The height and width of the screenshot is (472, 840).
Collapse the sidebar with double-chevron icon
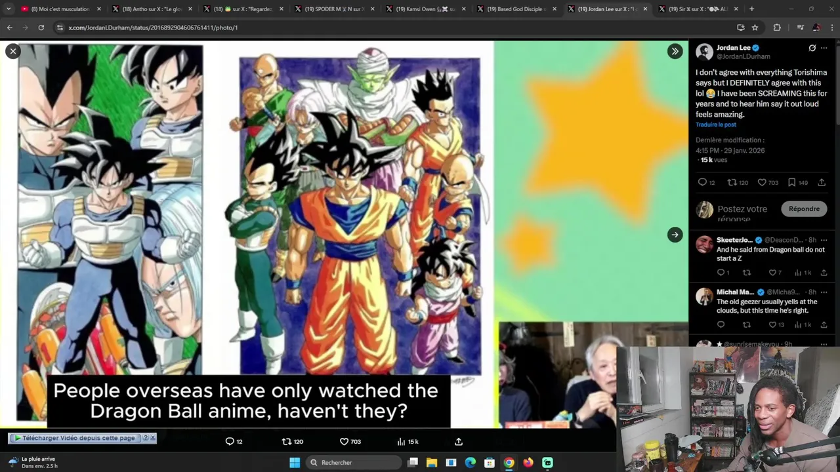coord(675,51)
